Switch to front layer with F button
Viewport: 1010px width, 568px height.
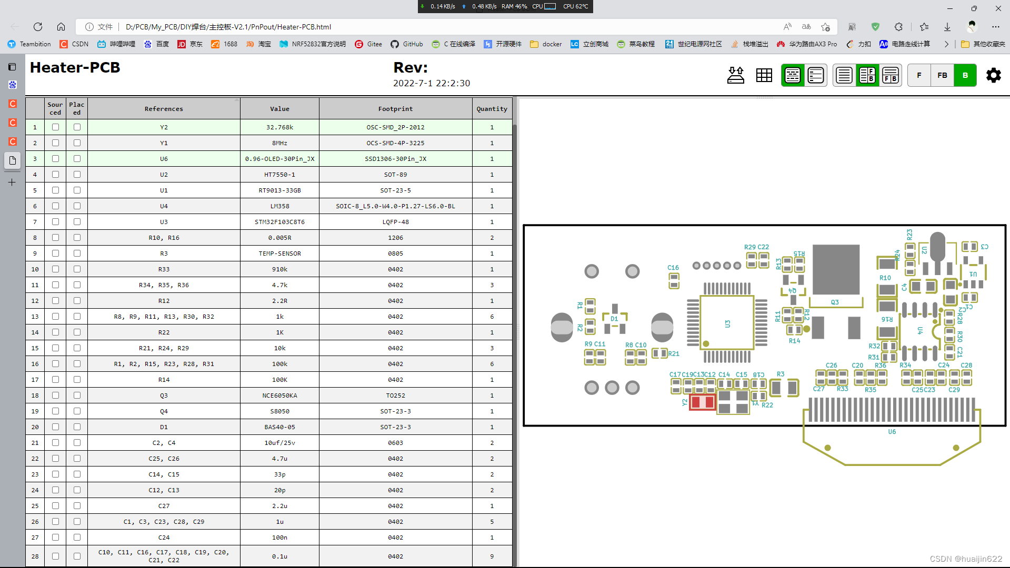pos(919,75)
